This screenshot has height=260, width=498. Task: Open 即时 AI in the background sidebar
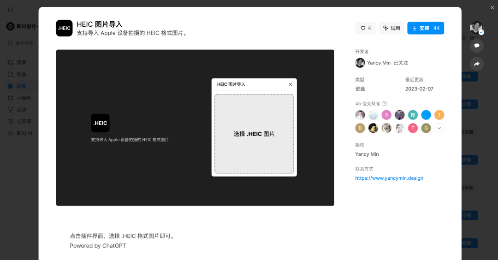(x=20, y=133)
